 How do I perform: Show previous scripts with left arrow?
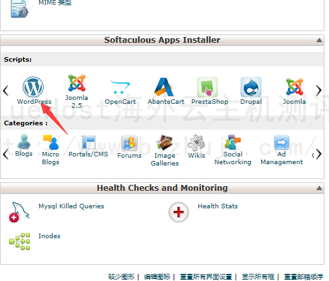[6, 90]
